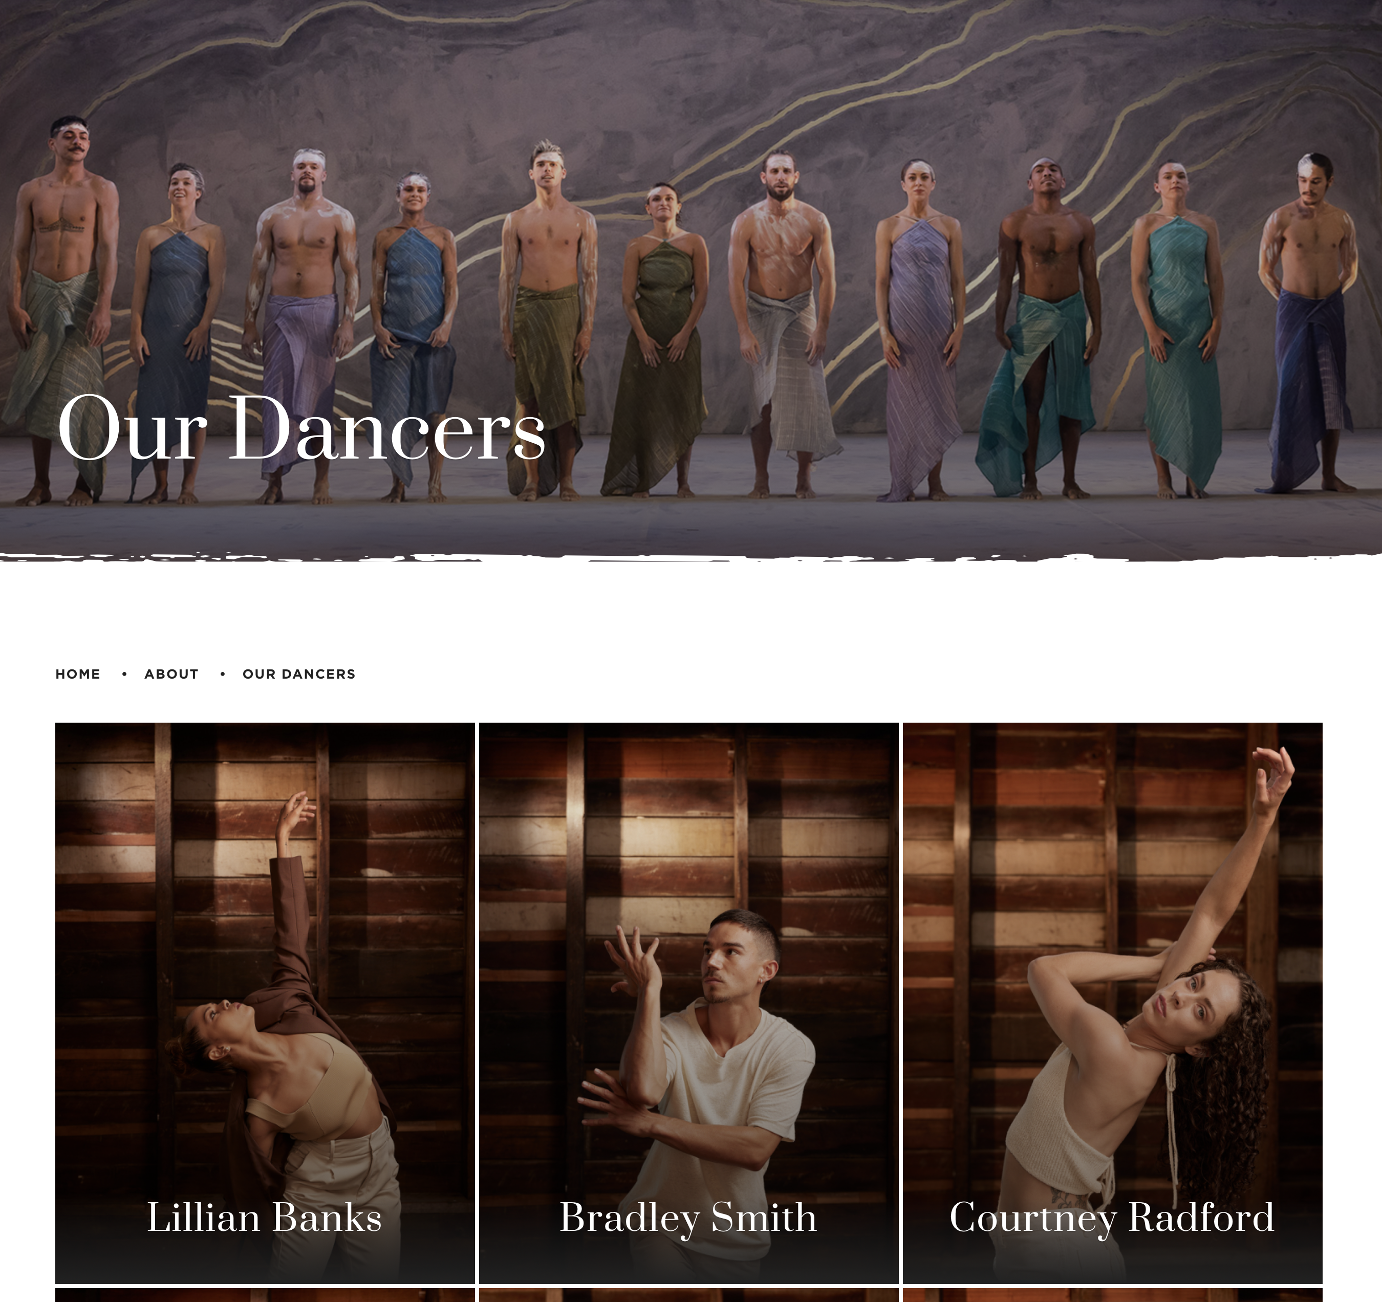Click the dot separator between ABOUT and OUR DANCERS
This screenshot has height=1302, width=1382.
coord(223,675)
